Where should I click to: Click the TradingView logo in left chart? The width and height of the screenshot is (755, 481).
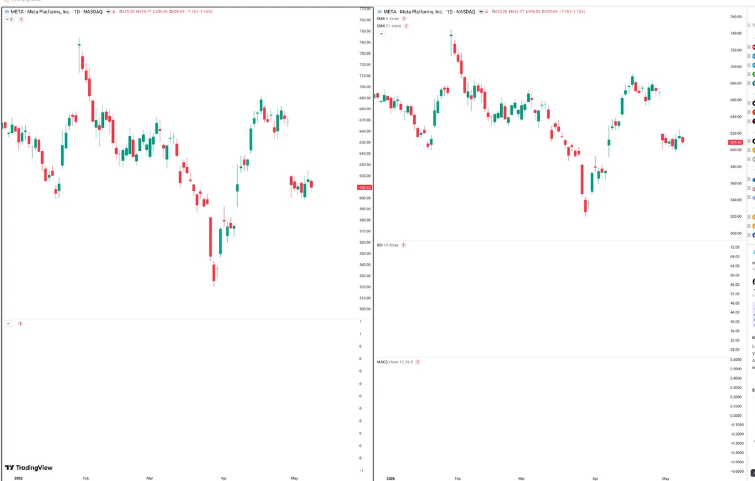tap(29, 468)
